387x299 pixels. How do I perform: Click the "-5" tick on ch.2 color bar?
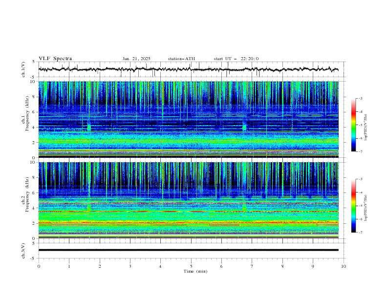point(361,206)
